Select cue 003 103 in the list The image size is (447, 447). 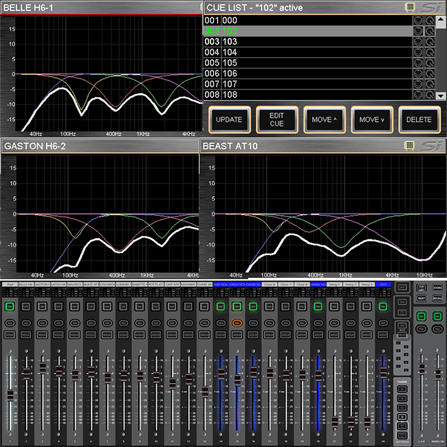point(308,42)
